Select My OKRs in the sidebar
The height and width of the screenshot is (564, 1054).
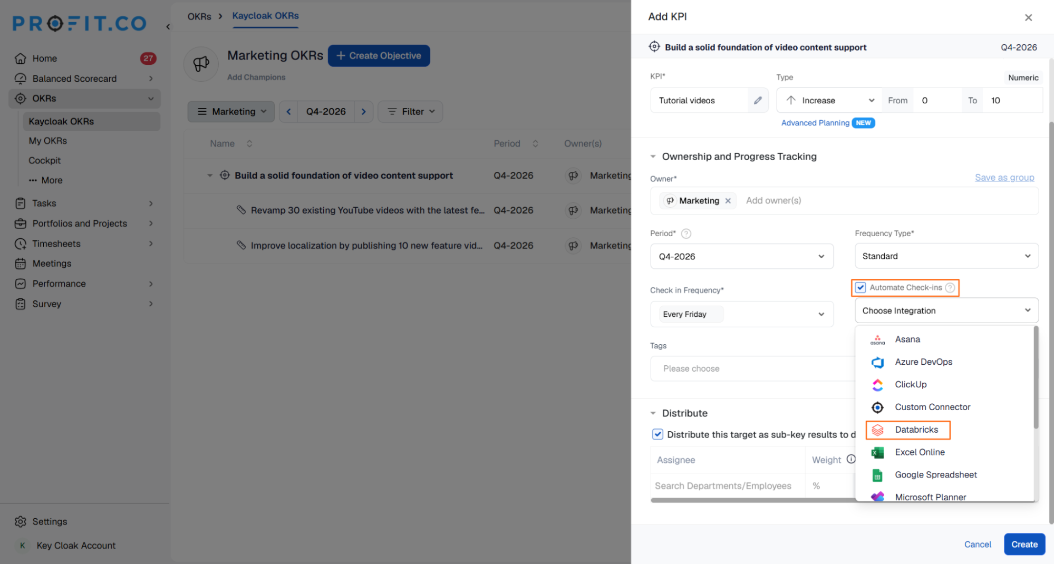pyautogui.click(x=47, y=141)
